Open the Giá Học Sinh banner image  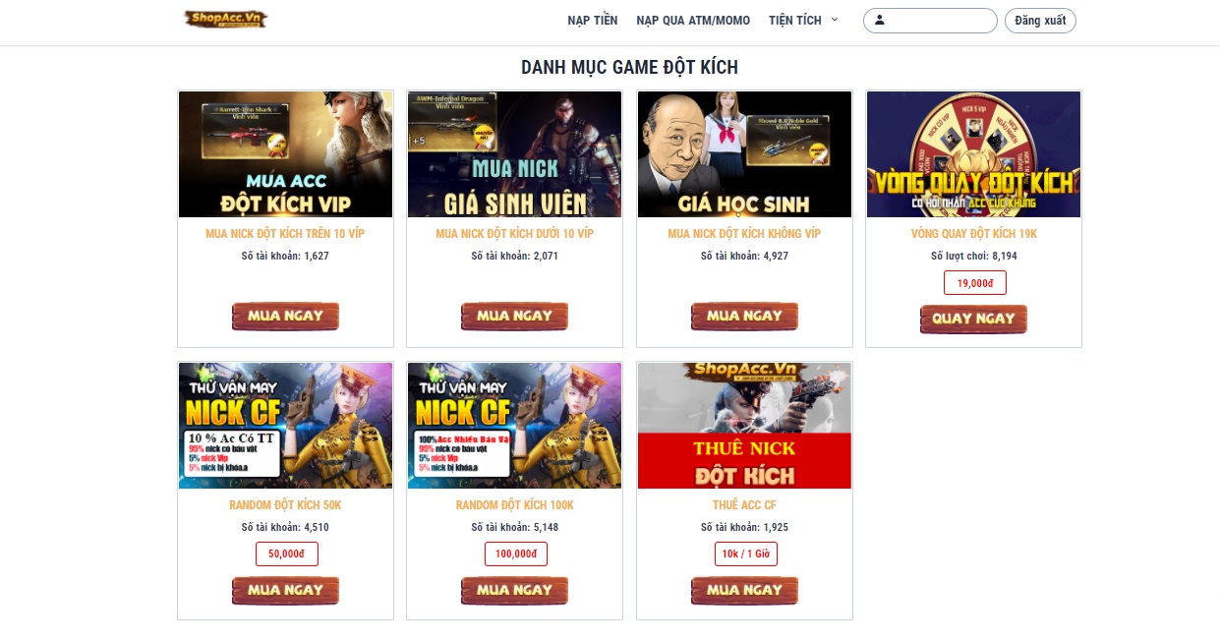(744, 154)
